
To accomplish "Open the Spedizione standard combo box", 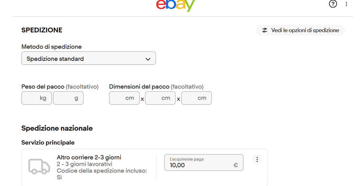I will [89, 58].
